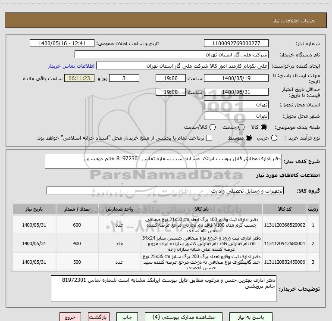Click the need date 1400/05/31 in row 2
Image resolution: width=332 pixels, height=321 pixels.
[x=34, y=243]
